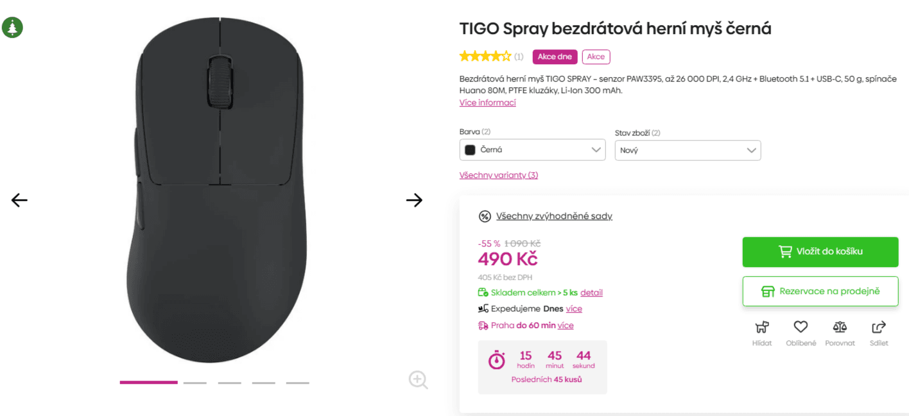Image resolution: width=909 pixels, height=416 pixels.
Task: Open Všechny varianty (3) list
Action: click(x=499, y=175)
